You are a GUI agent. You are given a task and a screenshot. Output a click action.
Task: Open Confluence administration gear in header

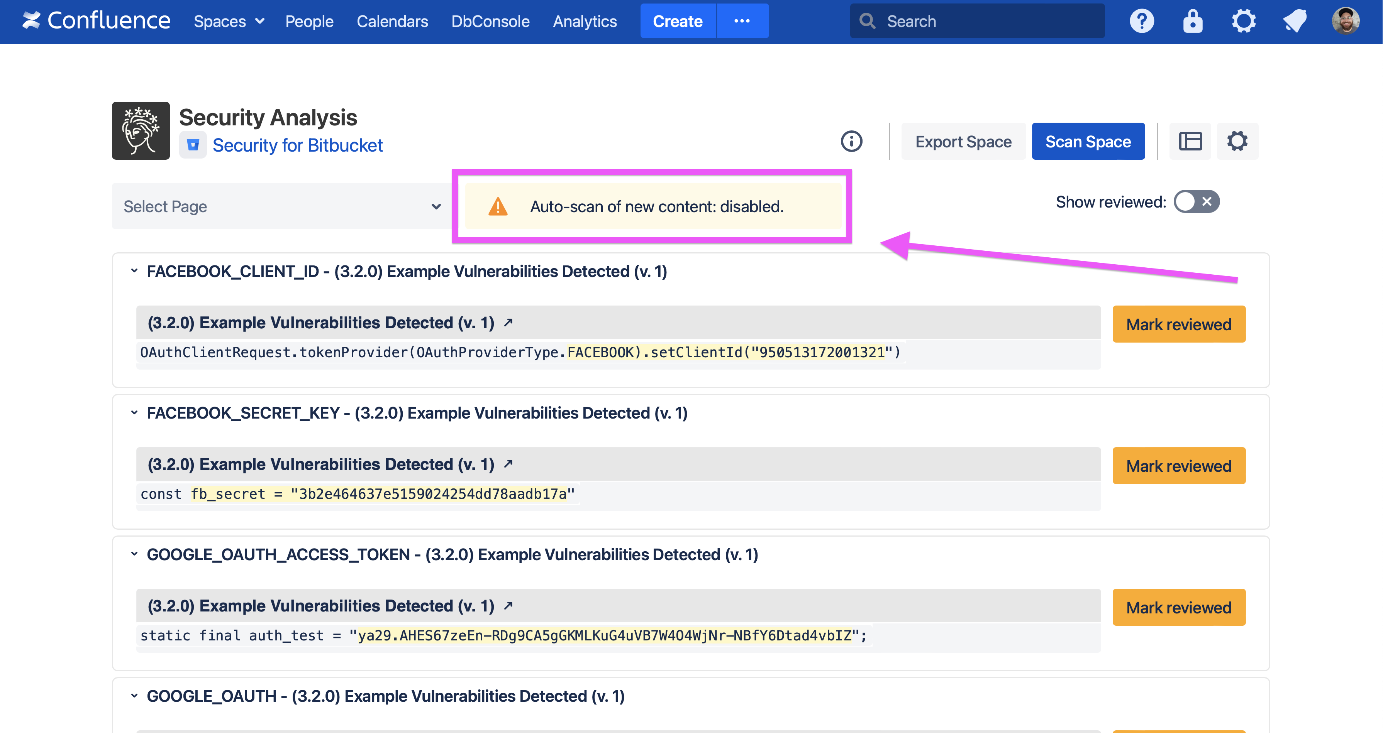(x=1243, y=22)
